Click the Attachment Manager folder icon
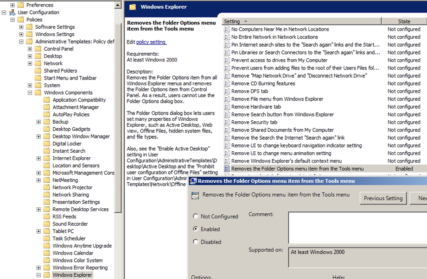 pos(47,107)
